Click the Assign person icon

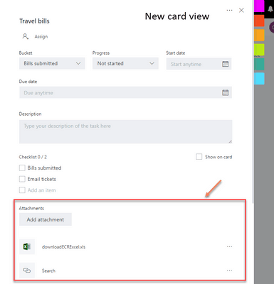(x=26, y=36)
